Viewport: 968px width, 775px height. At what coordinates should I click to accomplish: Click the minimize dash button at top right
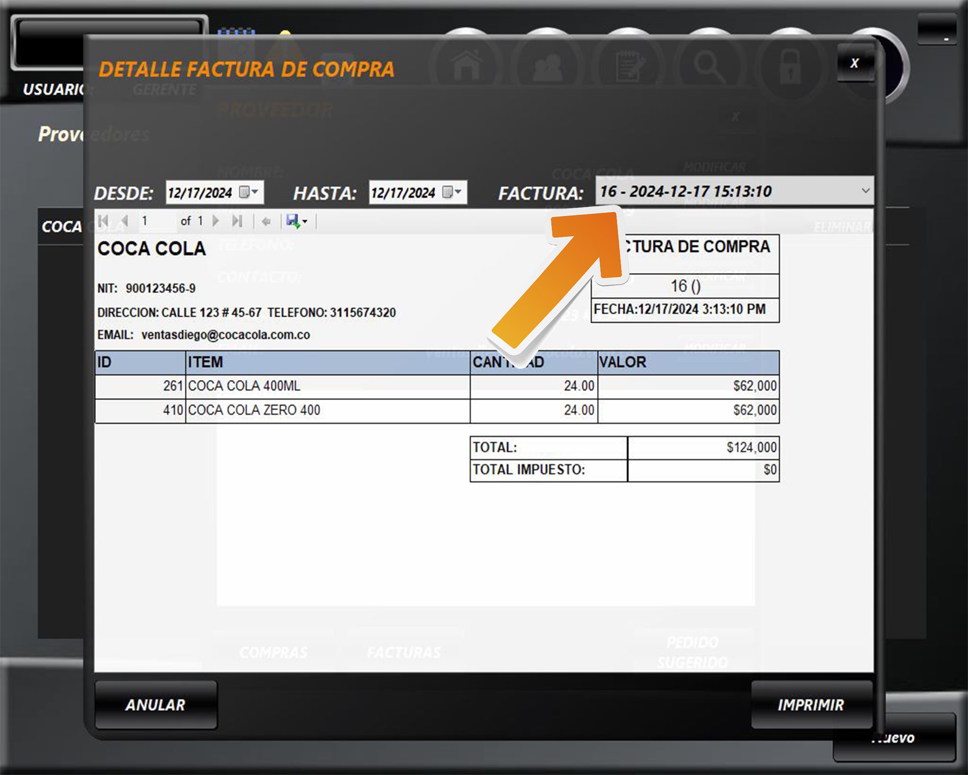click(x=945, y=39)
